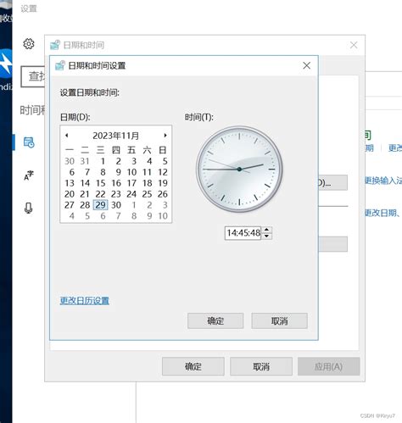
Task: Select November 15 in calendar
Action: click(x=100, y=183)
